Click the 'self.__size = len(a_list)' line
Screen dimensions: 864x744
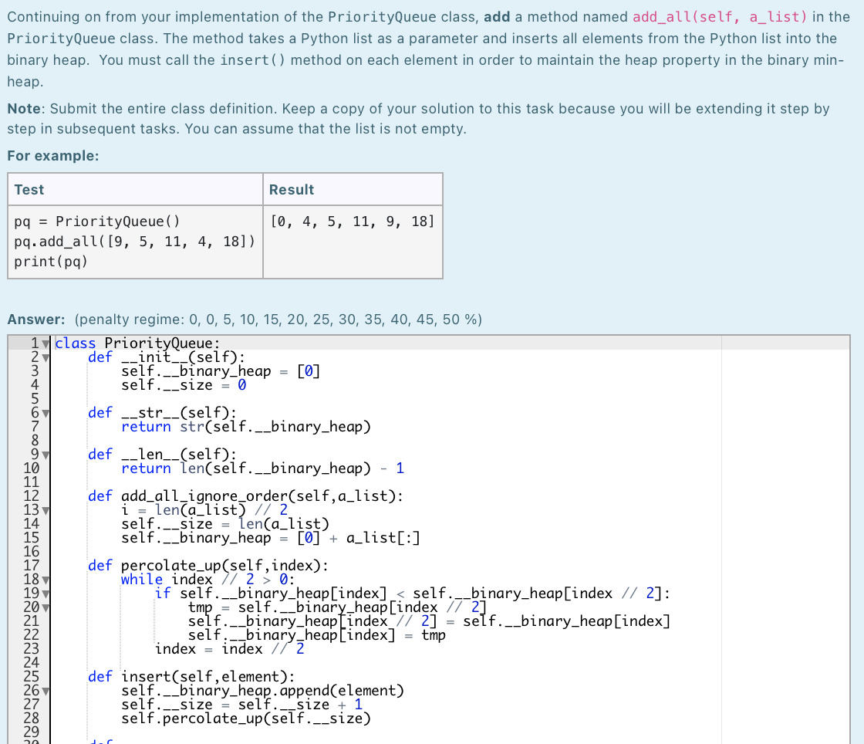pos(224,523)
